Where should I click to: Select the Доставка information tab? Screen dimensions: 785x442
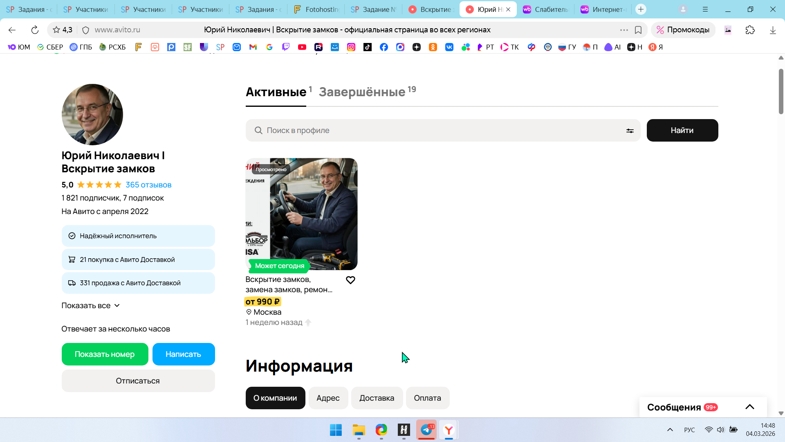(x=377, y=398)
